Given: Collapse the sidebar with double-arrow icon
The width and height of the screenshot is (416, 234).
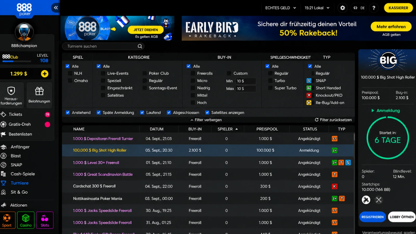Looking at the screenshot, I should pos(56,8).
